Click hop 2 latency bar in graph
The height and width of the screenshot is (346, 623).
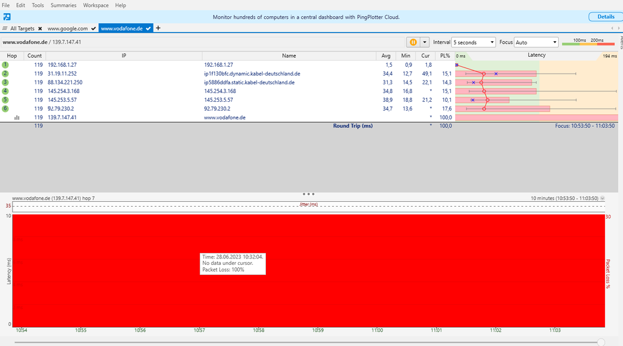click(x=496, y=74)
